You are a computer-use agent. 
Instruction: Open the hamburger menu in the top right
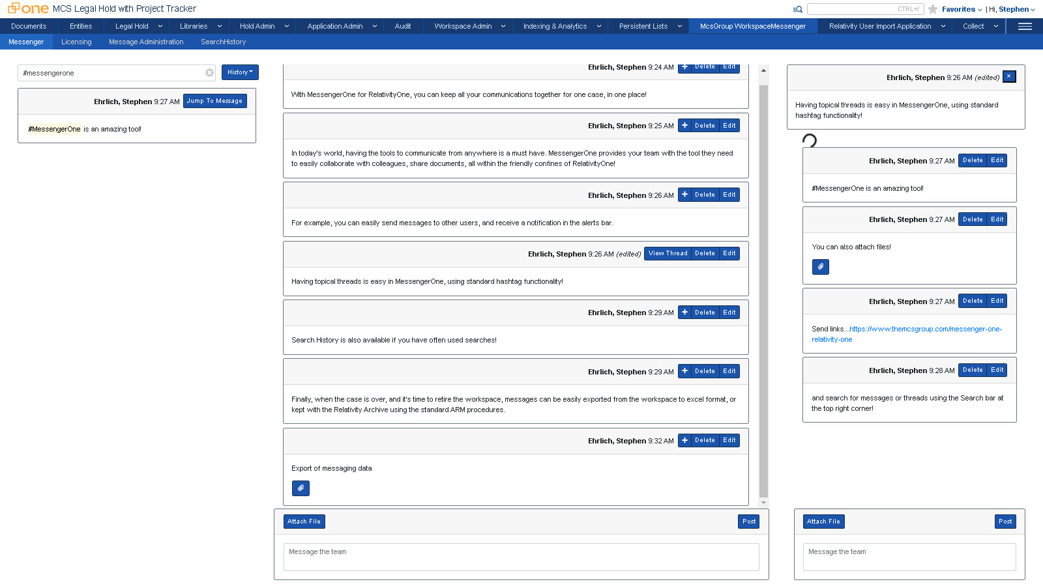pos(1024,26)
